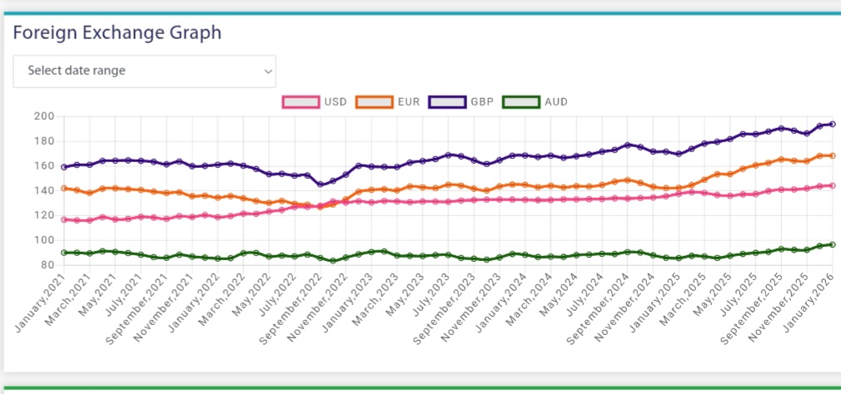Select the final GBP data point, January 2026

click(x=833, y=124)
